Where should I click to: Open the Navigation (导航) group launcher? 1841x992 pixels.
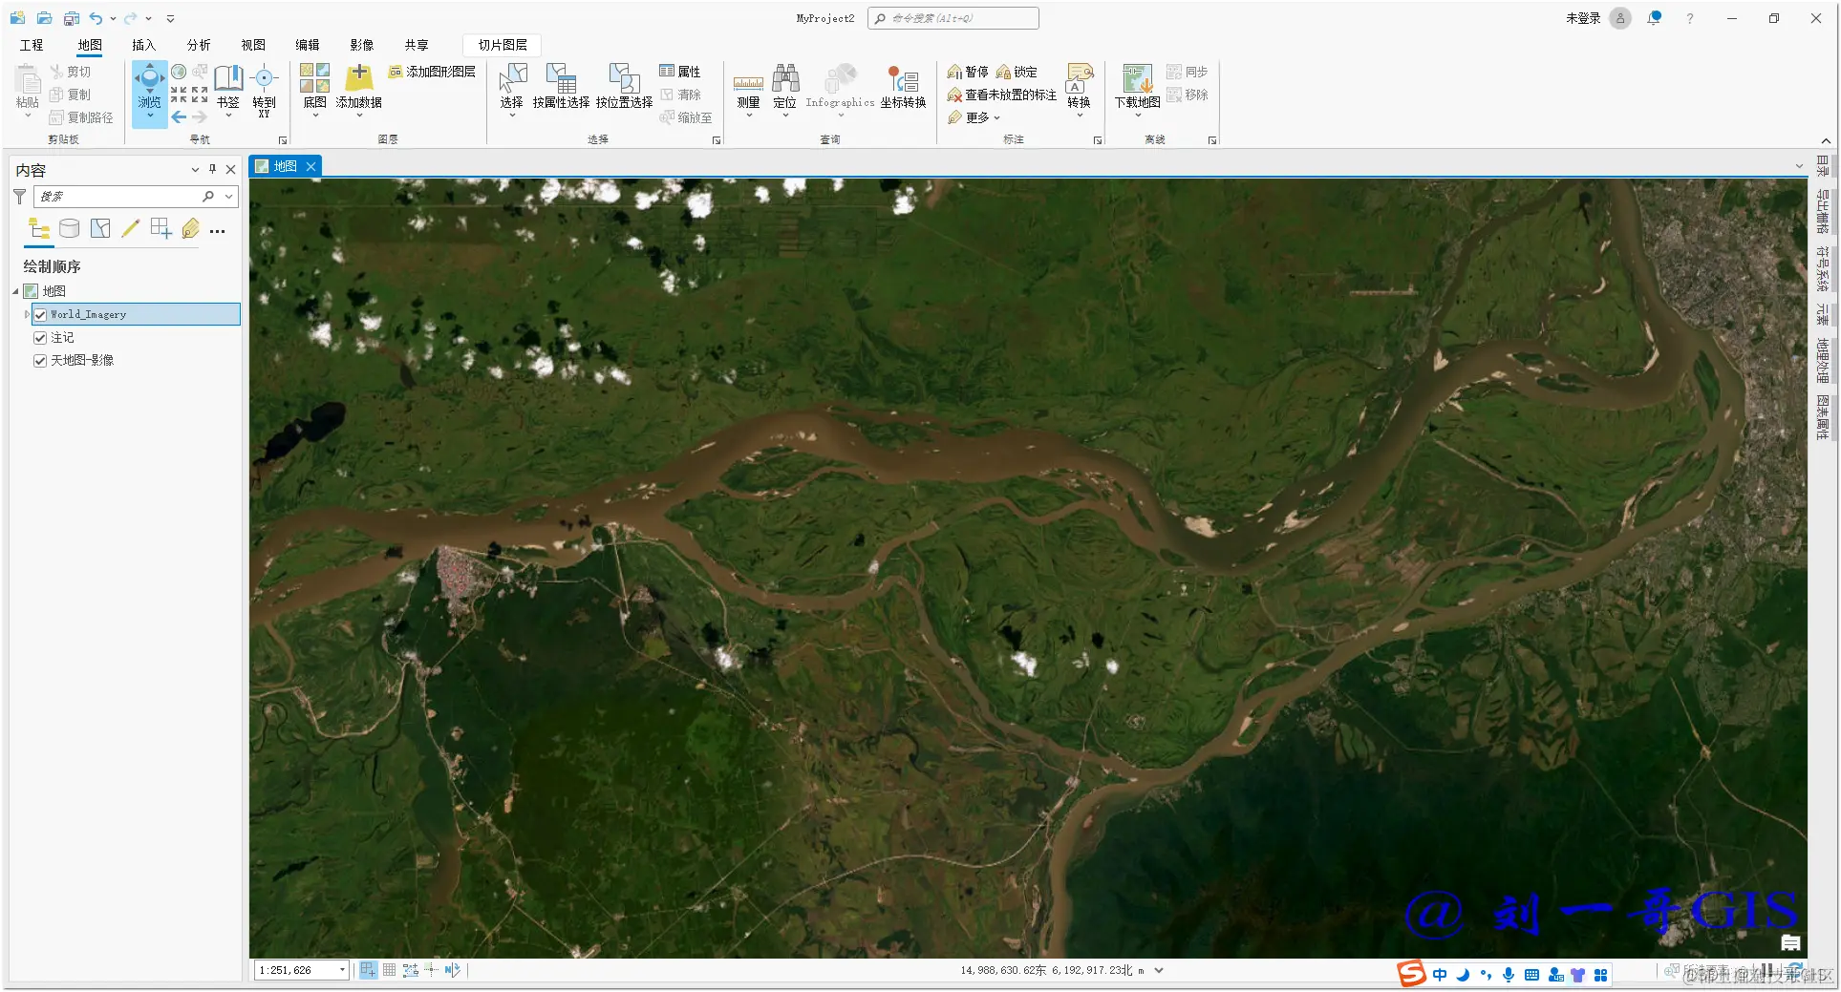tap(283, 140)
